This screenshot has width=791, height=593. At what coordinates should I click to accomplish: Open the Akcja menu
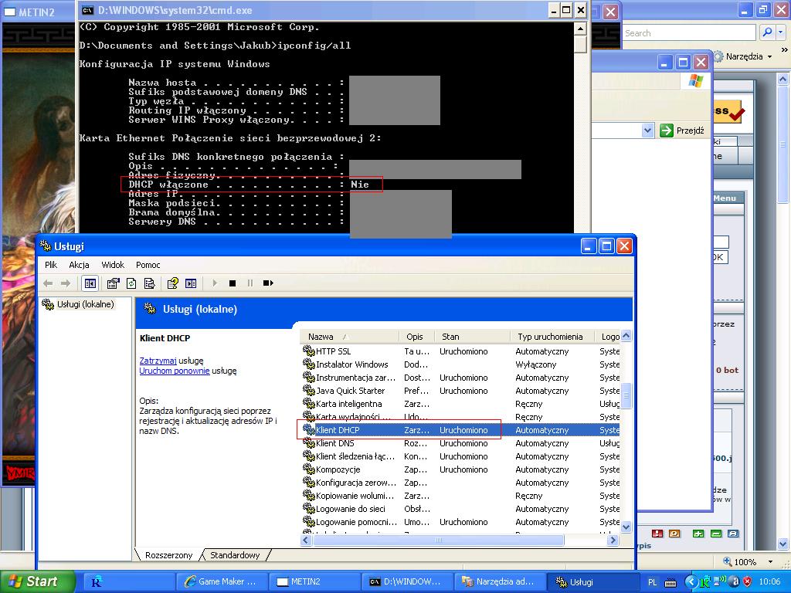pos(79,265)
